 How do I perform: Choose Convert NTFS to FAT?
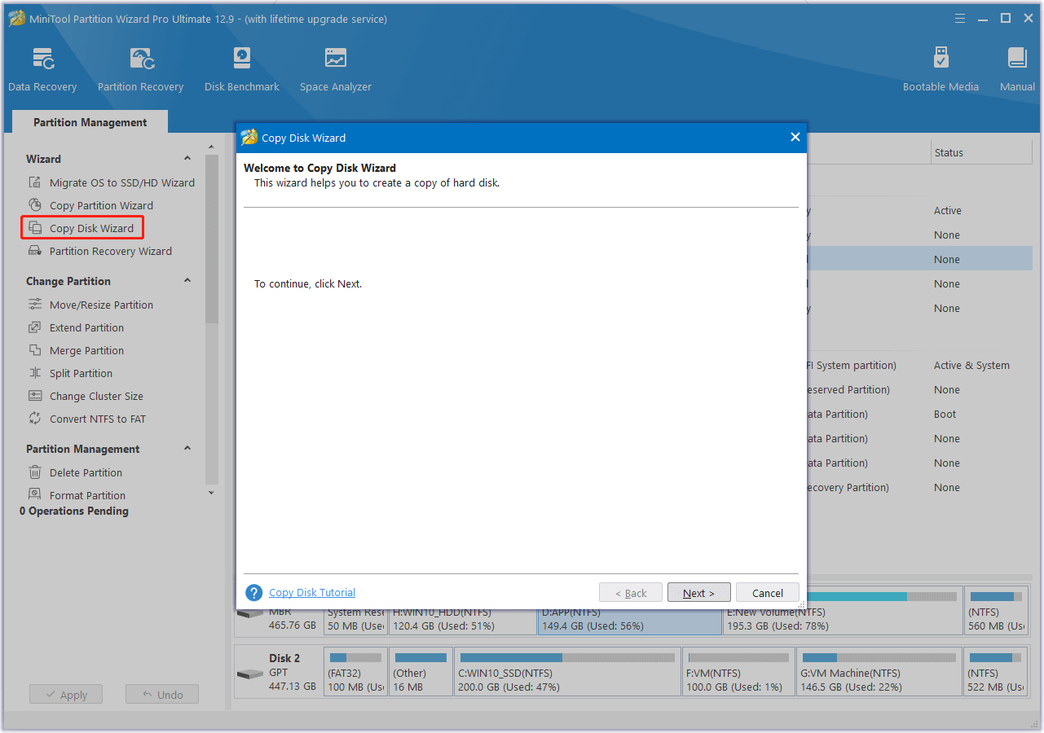pyautogui.click(x=98, y=419)
